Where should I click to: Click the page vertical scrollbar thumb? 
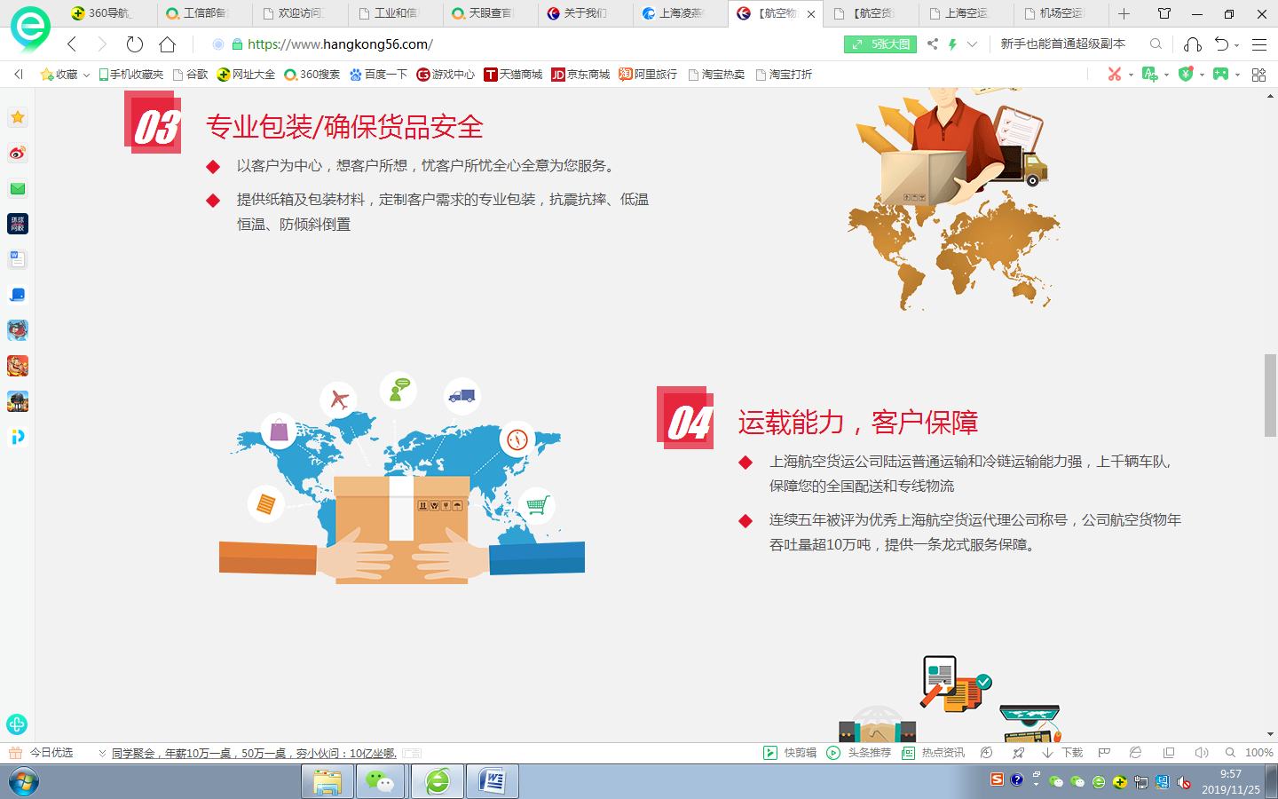pyautogui.click(x=1271, y=395)
